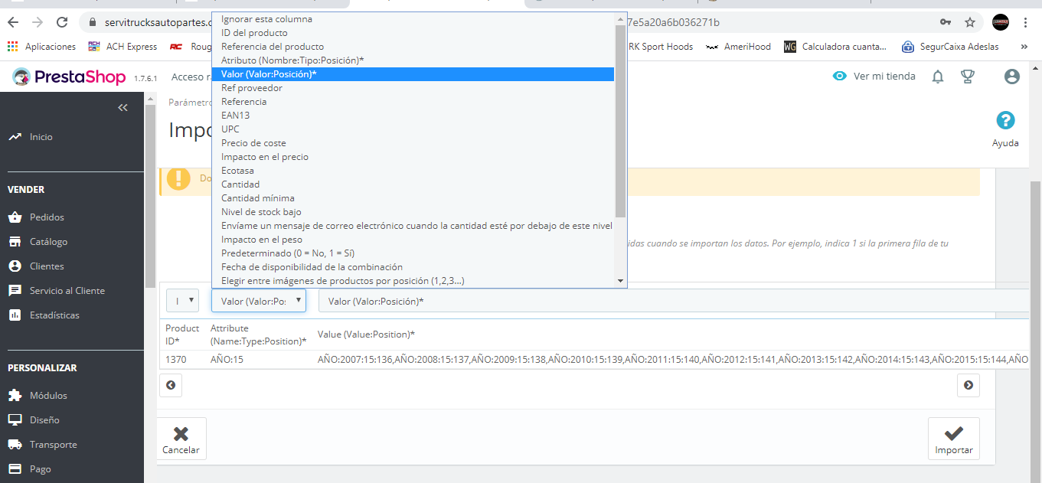Cancel the import with Cancelar
Screen dimensions: 1042x483
pyautogui.click(x=181, y=439)
